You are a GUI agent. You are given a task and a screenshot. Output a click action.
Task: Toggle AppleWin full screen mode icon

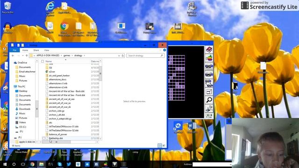click(209, 91)
